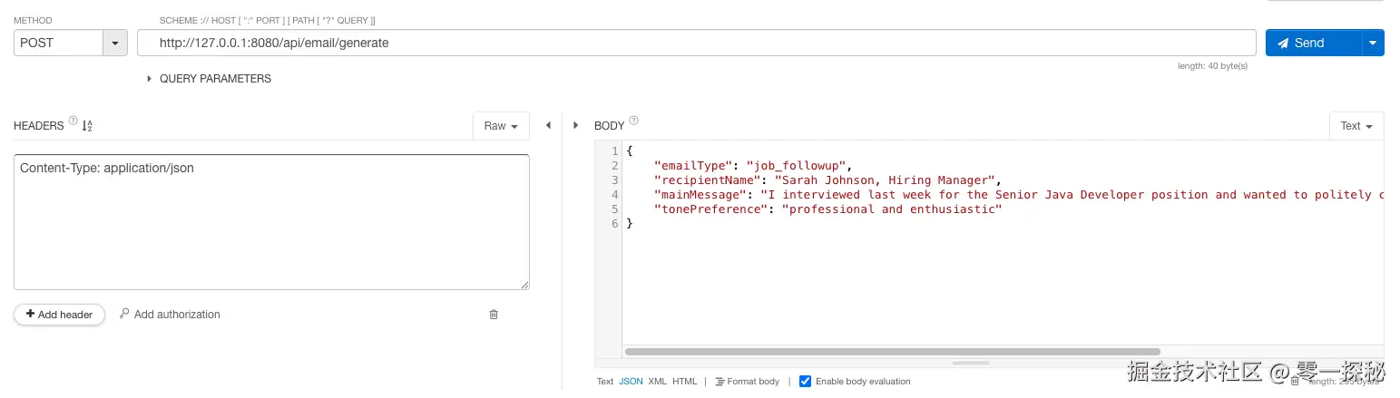This screenshot has height=398, width=1400.
Task: Sort headers alphabetically with the A-Z icon
Action: pyautogui.click(x=87, y=126)
